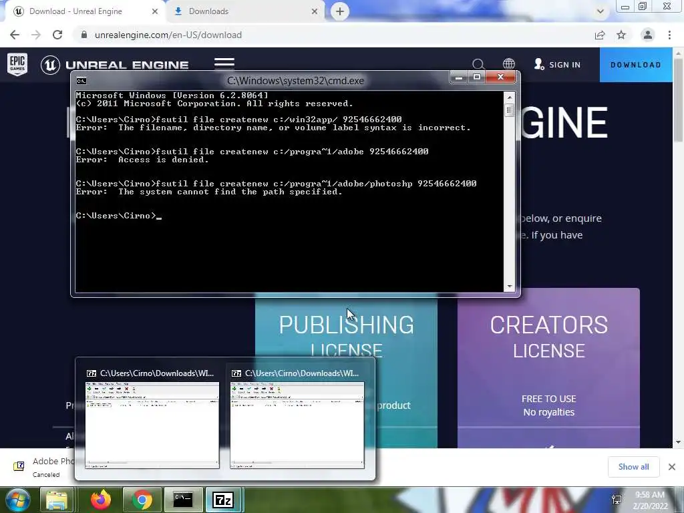Click the blue DOWNLOAD button
The height and width of the screenshot is (513, 684).
636,65
